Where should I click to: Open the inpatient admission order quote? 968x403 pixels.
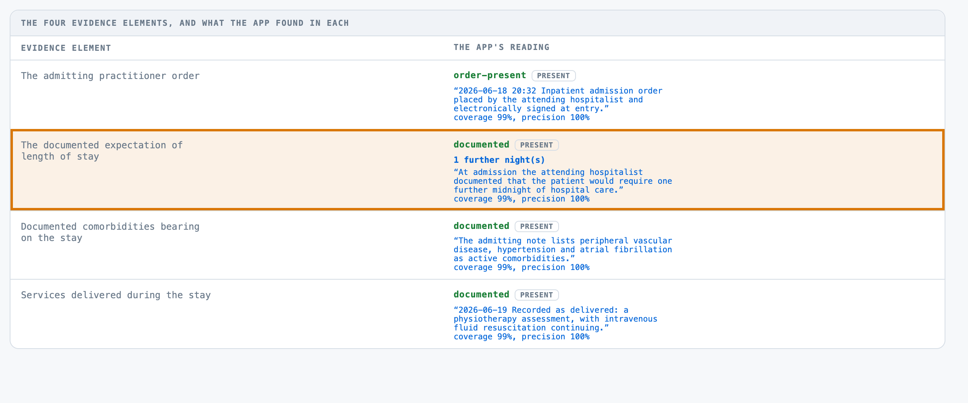(x=558, y=100)
